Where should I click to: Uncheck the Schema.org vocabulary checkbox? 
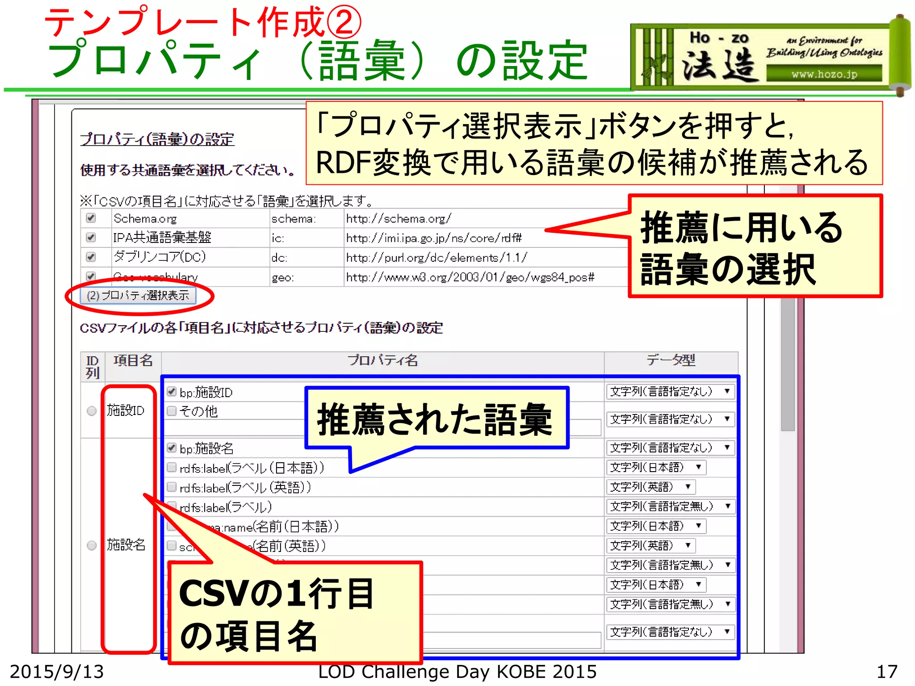point(91,218)
